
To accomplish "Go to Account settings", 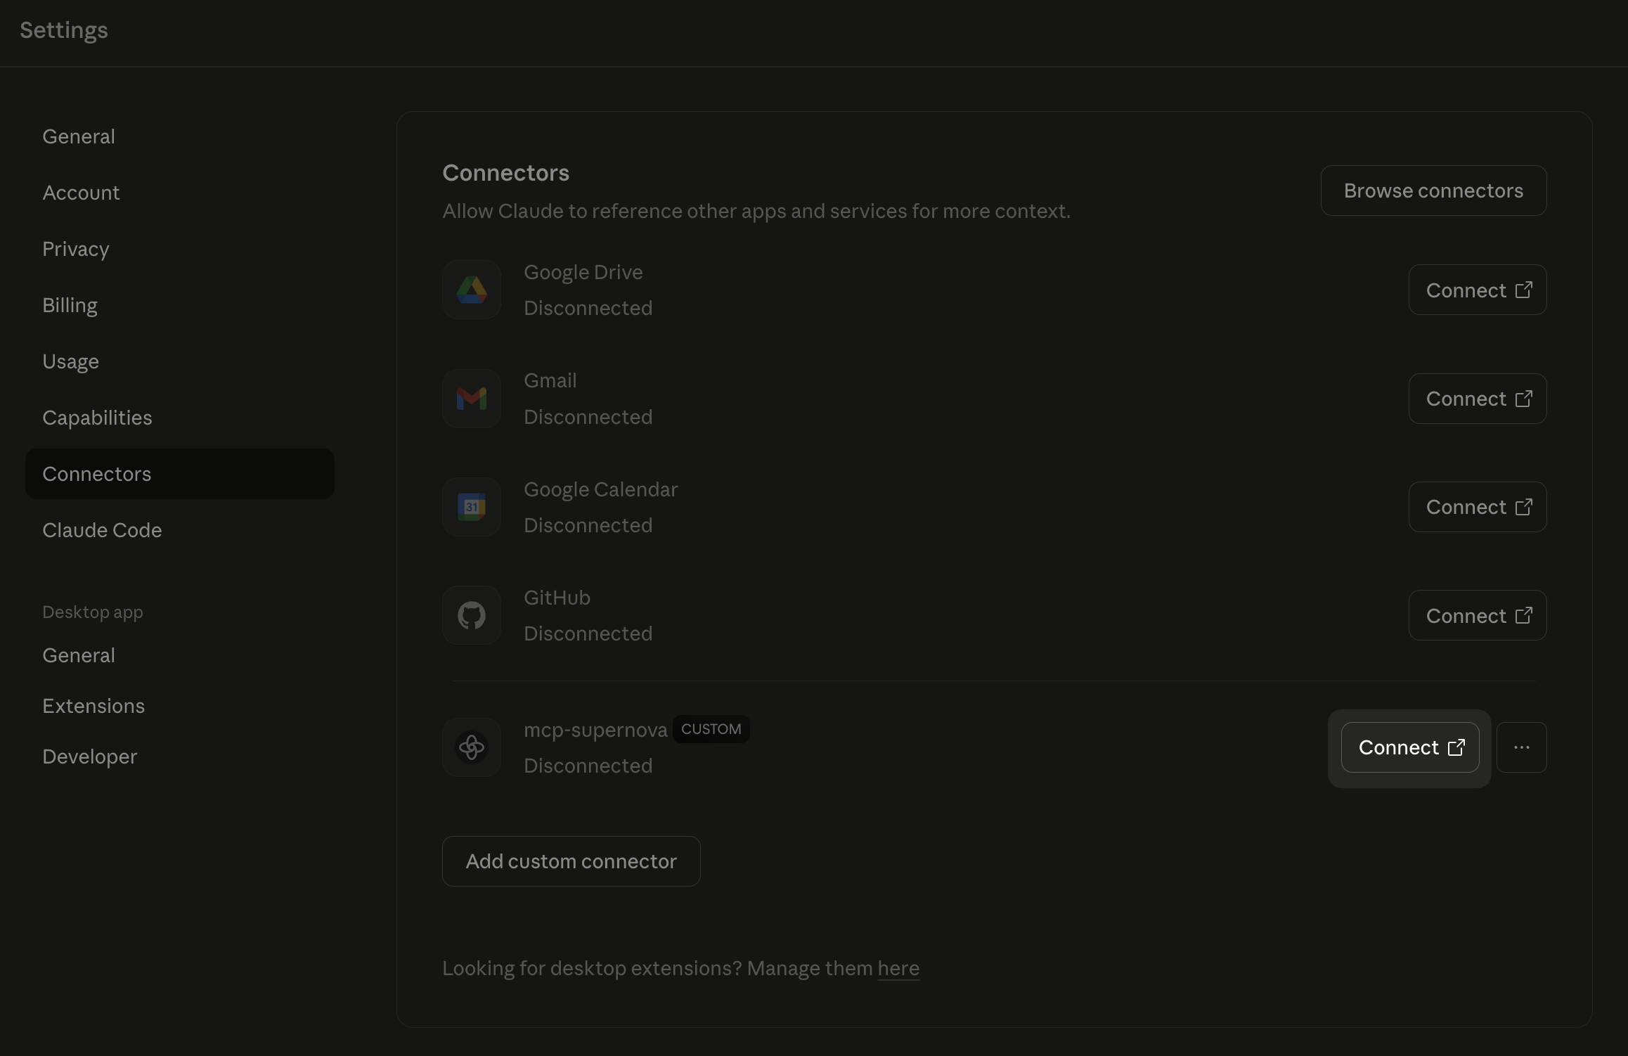I will click(x=81, y=193).
